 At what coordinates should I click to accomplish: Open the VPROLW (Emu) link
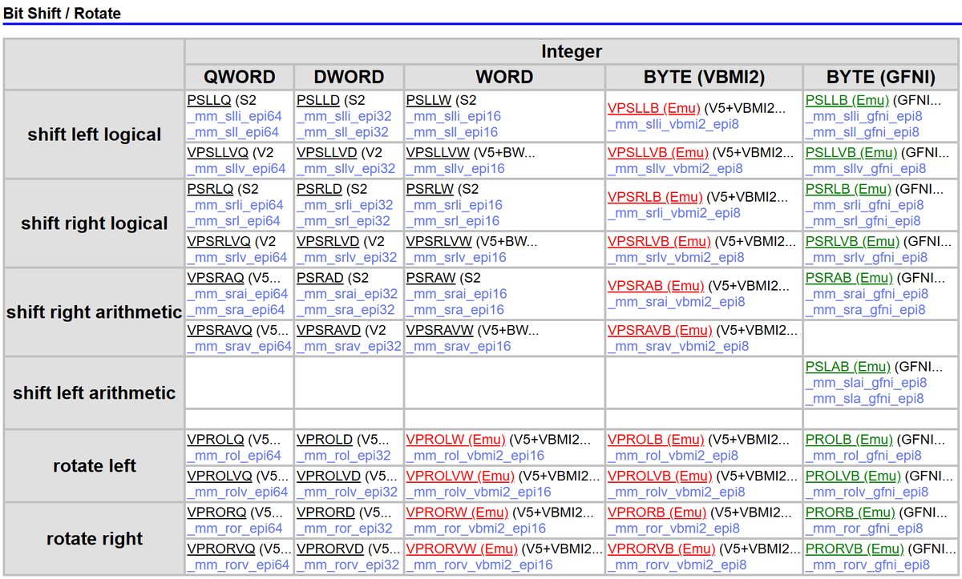pyautogui.click(x=456, y=440)
